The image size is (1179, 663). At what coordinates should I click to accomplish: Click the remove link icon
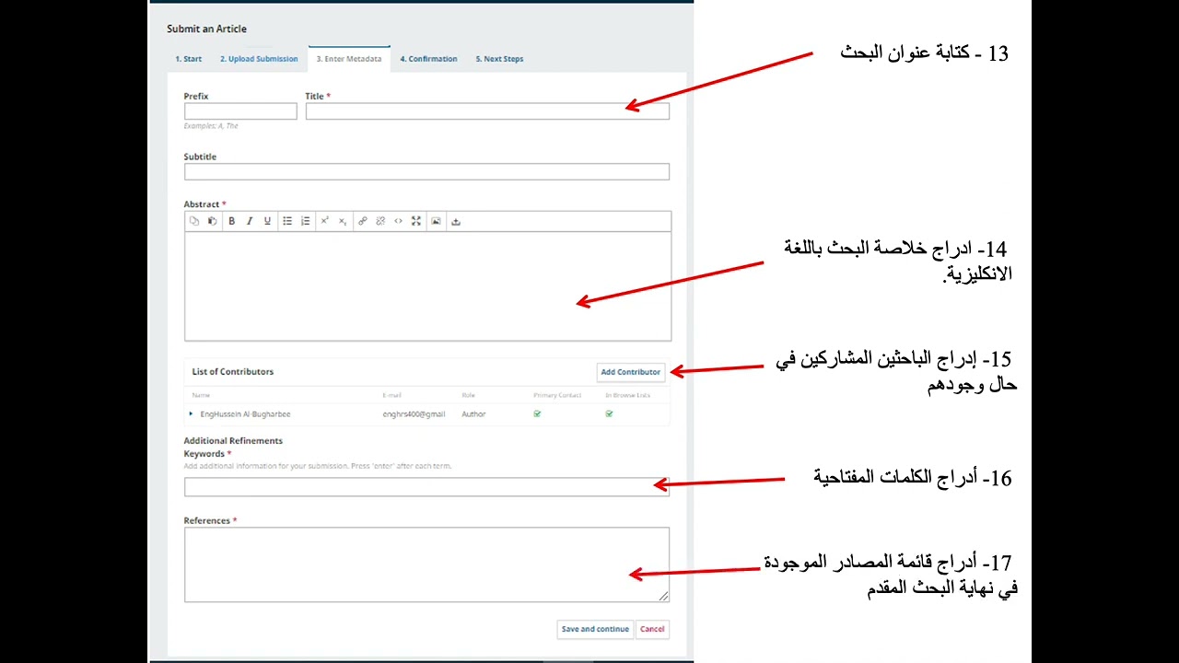379,221
